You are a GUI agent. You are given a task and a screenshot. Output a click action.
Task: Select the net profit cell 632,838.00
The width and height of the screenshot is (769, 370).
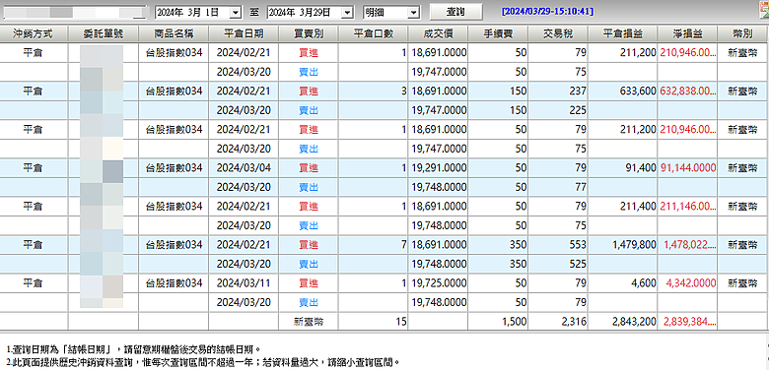pyautogui.click(x=687, y=92)
